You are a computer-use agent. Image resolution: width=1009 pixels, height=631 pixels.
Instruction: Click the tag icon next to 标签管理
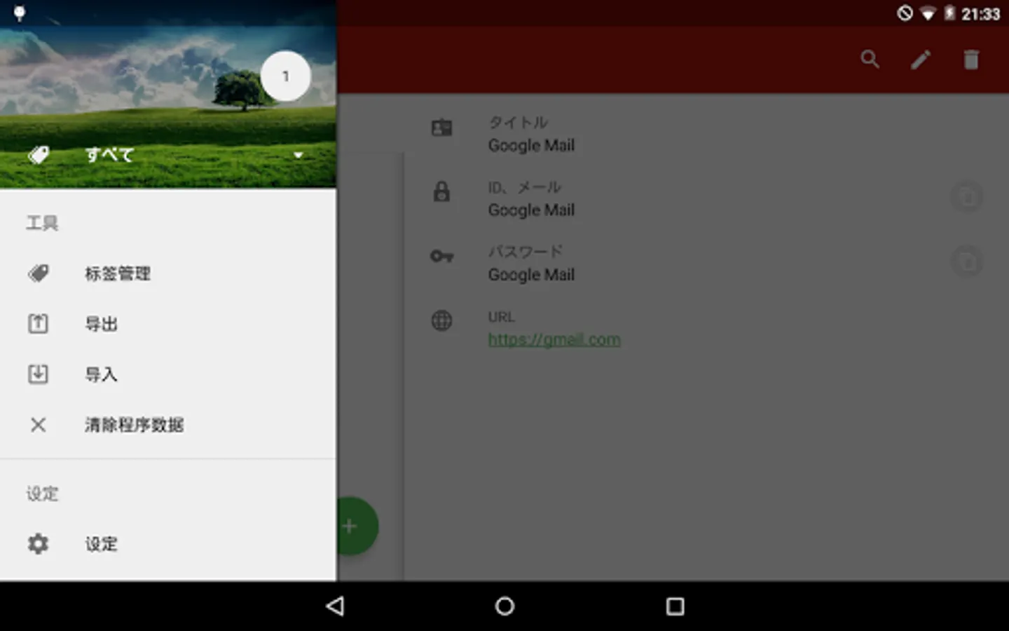point(39,273)
